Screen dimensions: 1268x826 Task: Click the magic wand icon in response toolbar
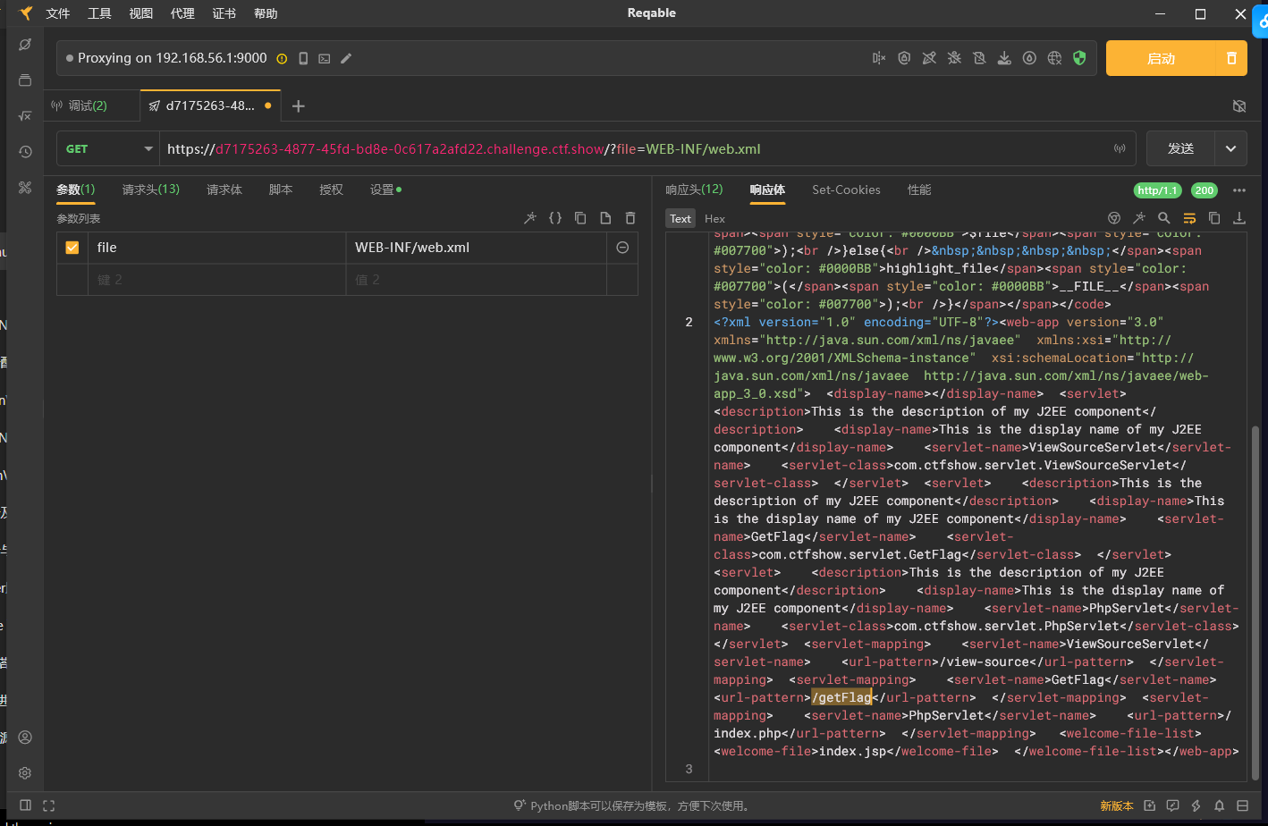click(1139, 218)
